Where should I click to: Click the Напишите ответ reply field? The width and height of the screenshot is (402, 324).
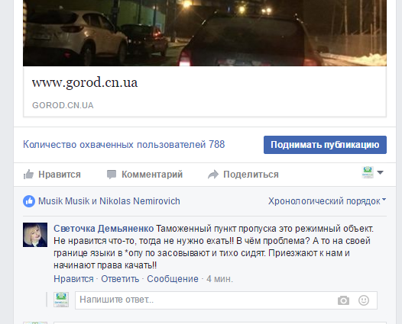coord(226,300)
